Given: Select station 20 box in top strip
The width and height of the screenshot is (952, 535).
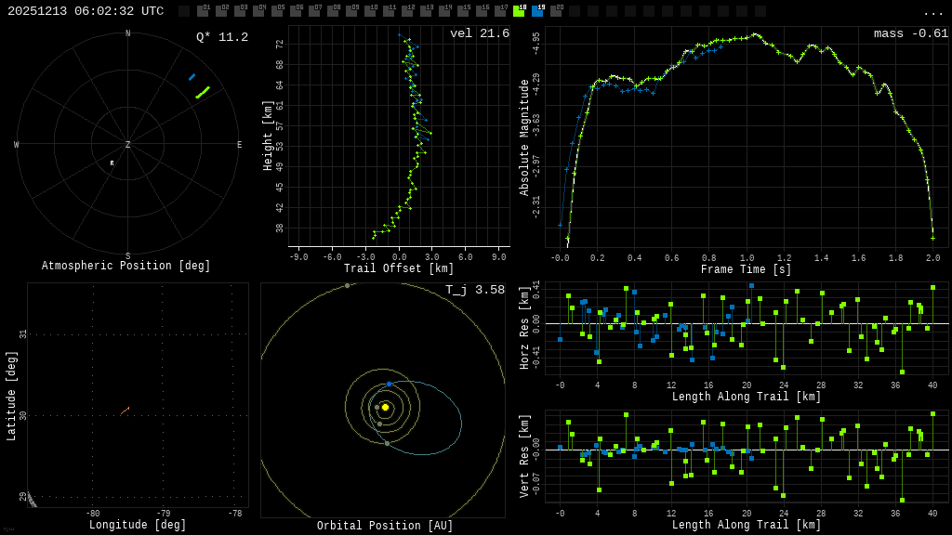Looking at the screenshot, I should pyautogui.click(x=556, y=11).
